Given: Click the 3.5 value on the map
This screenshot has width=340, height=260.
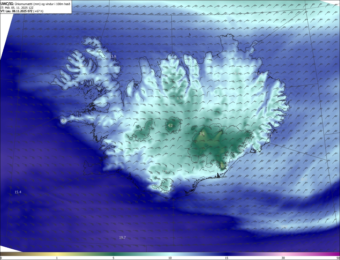Looking at the screenshot, I should click(x=202, y=134).
